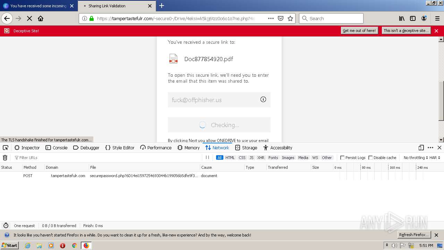Show site information for tampertastefulr.com
Screen dimensions: 444x250
click(x=84, y=18)
